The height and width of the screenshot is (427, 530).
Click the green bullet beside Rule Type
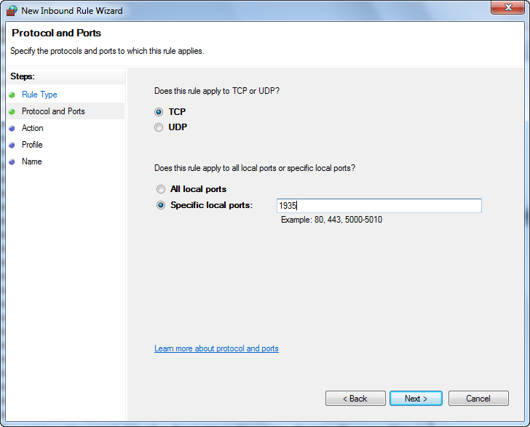click(x=12, y=95)
